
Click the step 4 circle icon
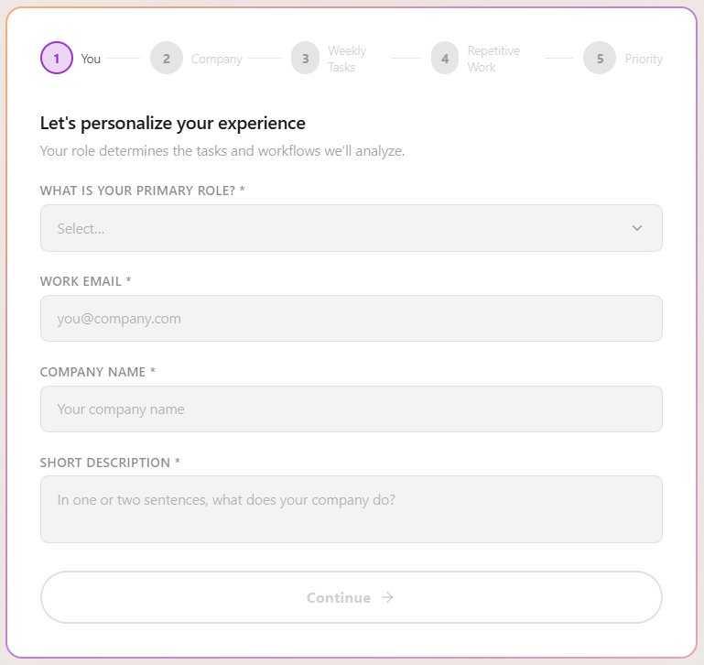point(445,59)
